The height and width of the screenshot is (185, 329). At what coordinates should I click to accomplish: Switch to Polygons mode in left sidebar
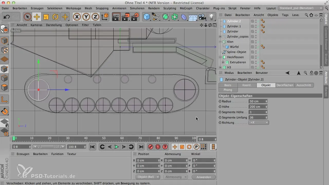pos(4,87)
